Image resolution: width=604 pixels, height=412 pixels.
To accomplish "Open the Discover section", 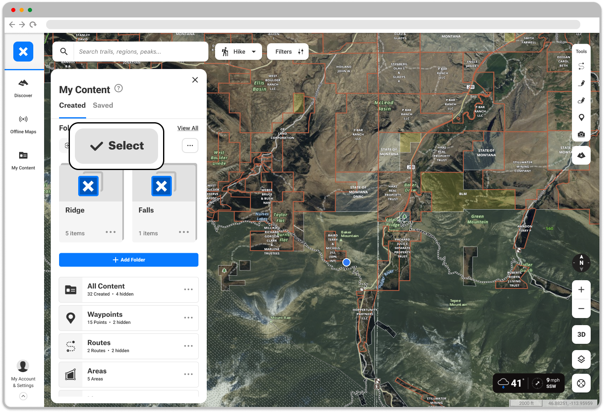I will pos(23,89).
